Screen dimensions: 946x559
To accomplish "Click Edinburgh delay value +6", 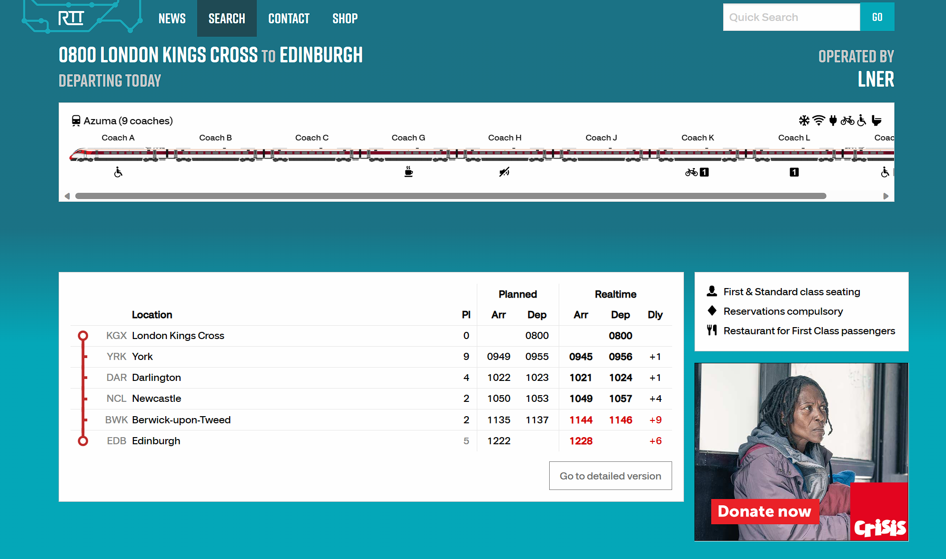I will (655, 441).
